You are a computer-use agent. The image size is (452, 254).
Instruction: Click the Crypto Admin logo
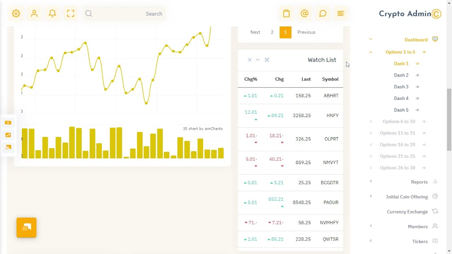[x=410, y=14]
